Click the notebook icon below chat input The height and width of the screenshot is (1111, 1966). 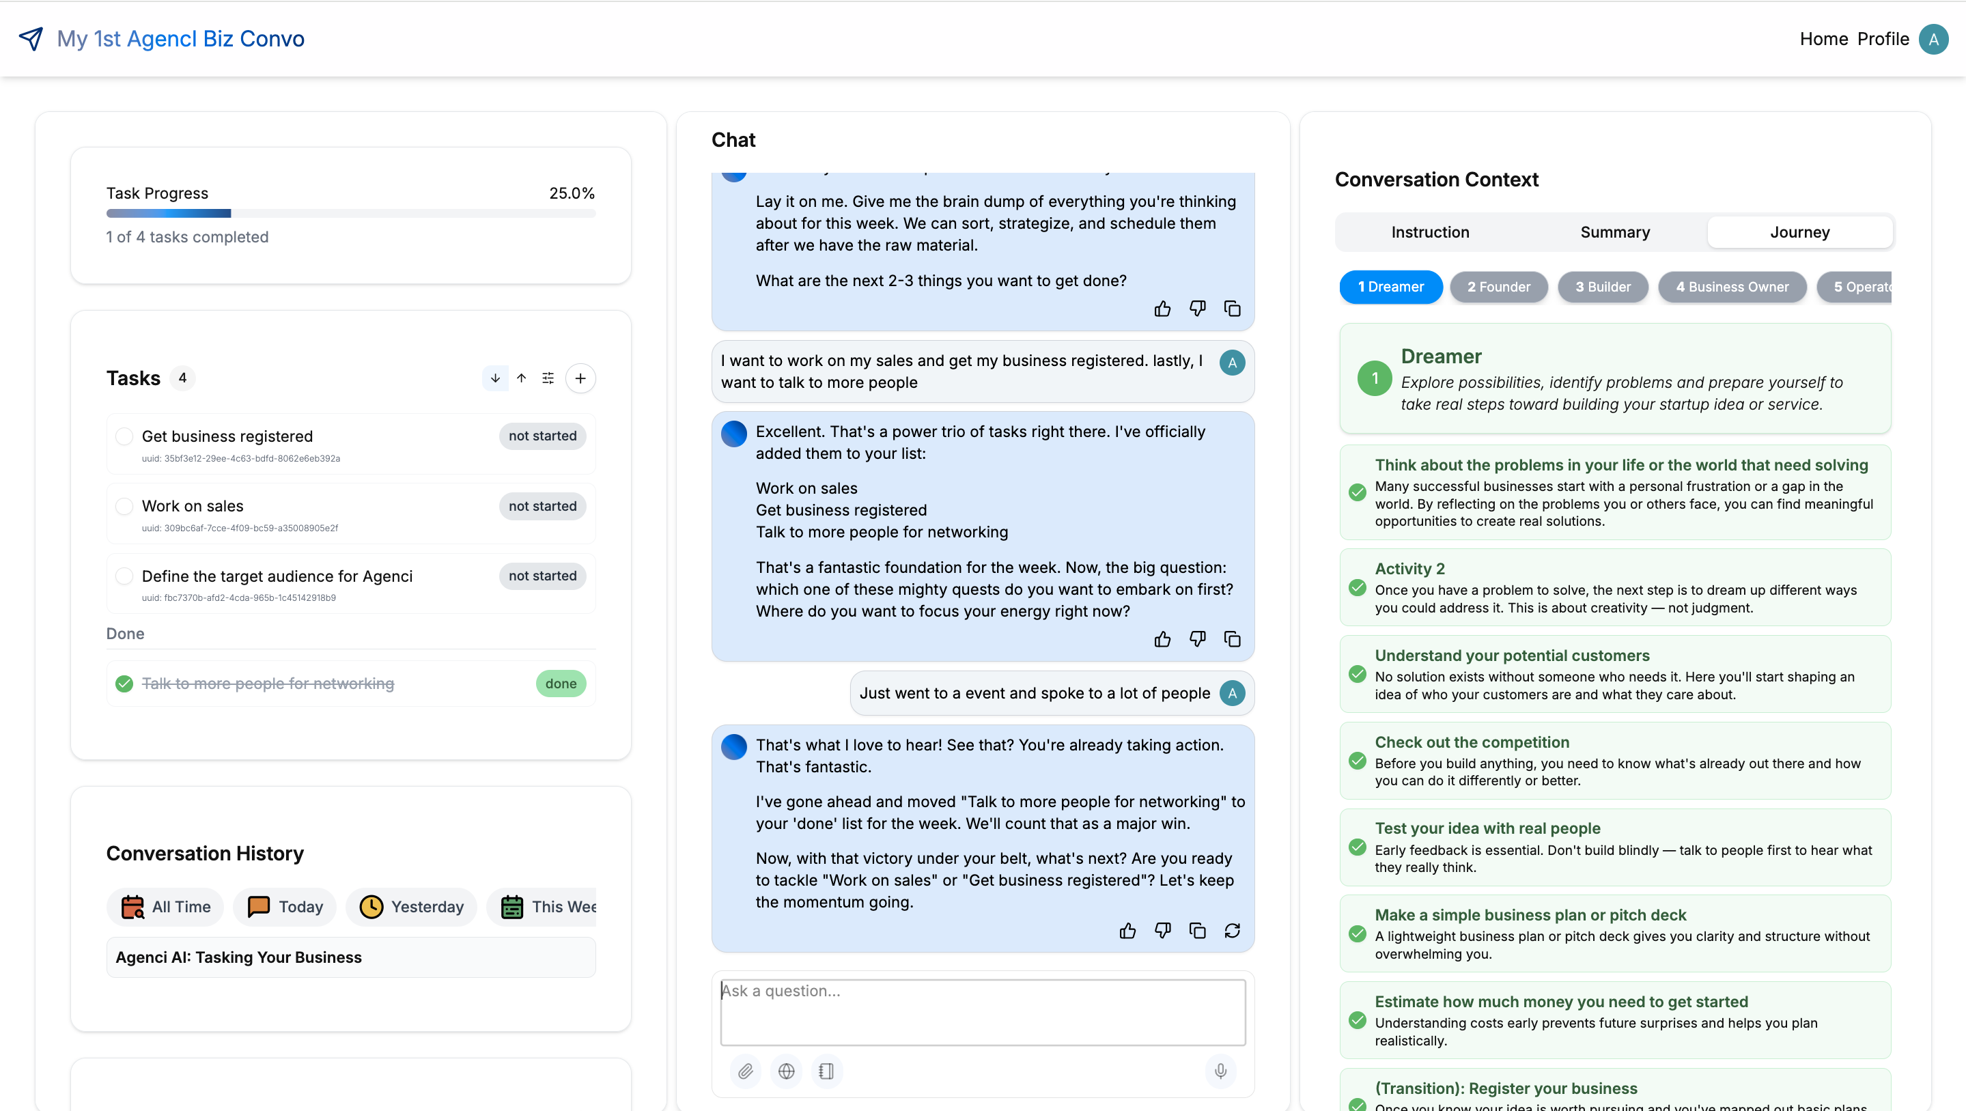pyautogui.click(x=826, y=1071)
